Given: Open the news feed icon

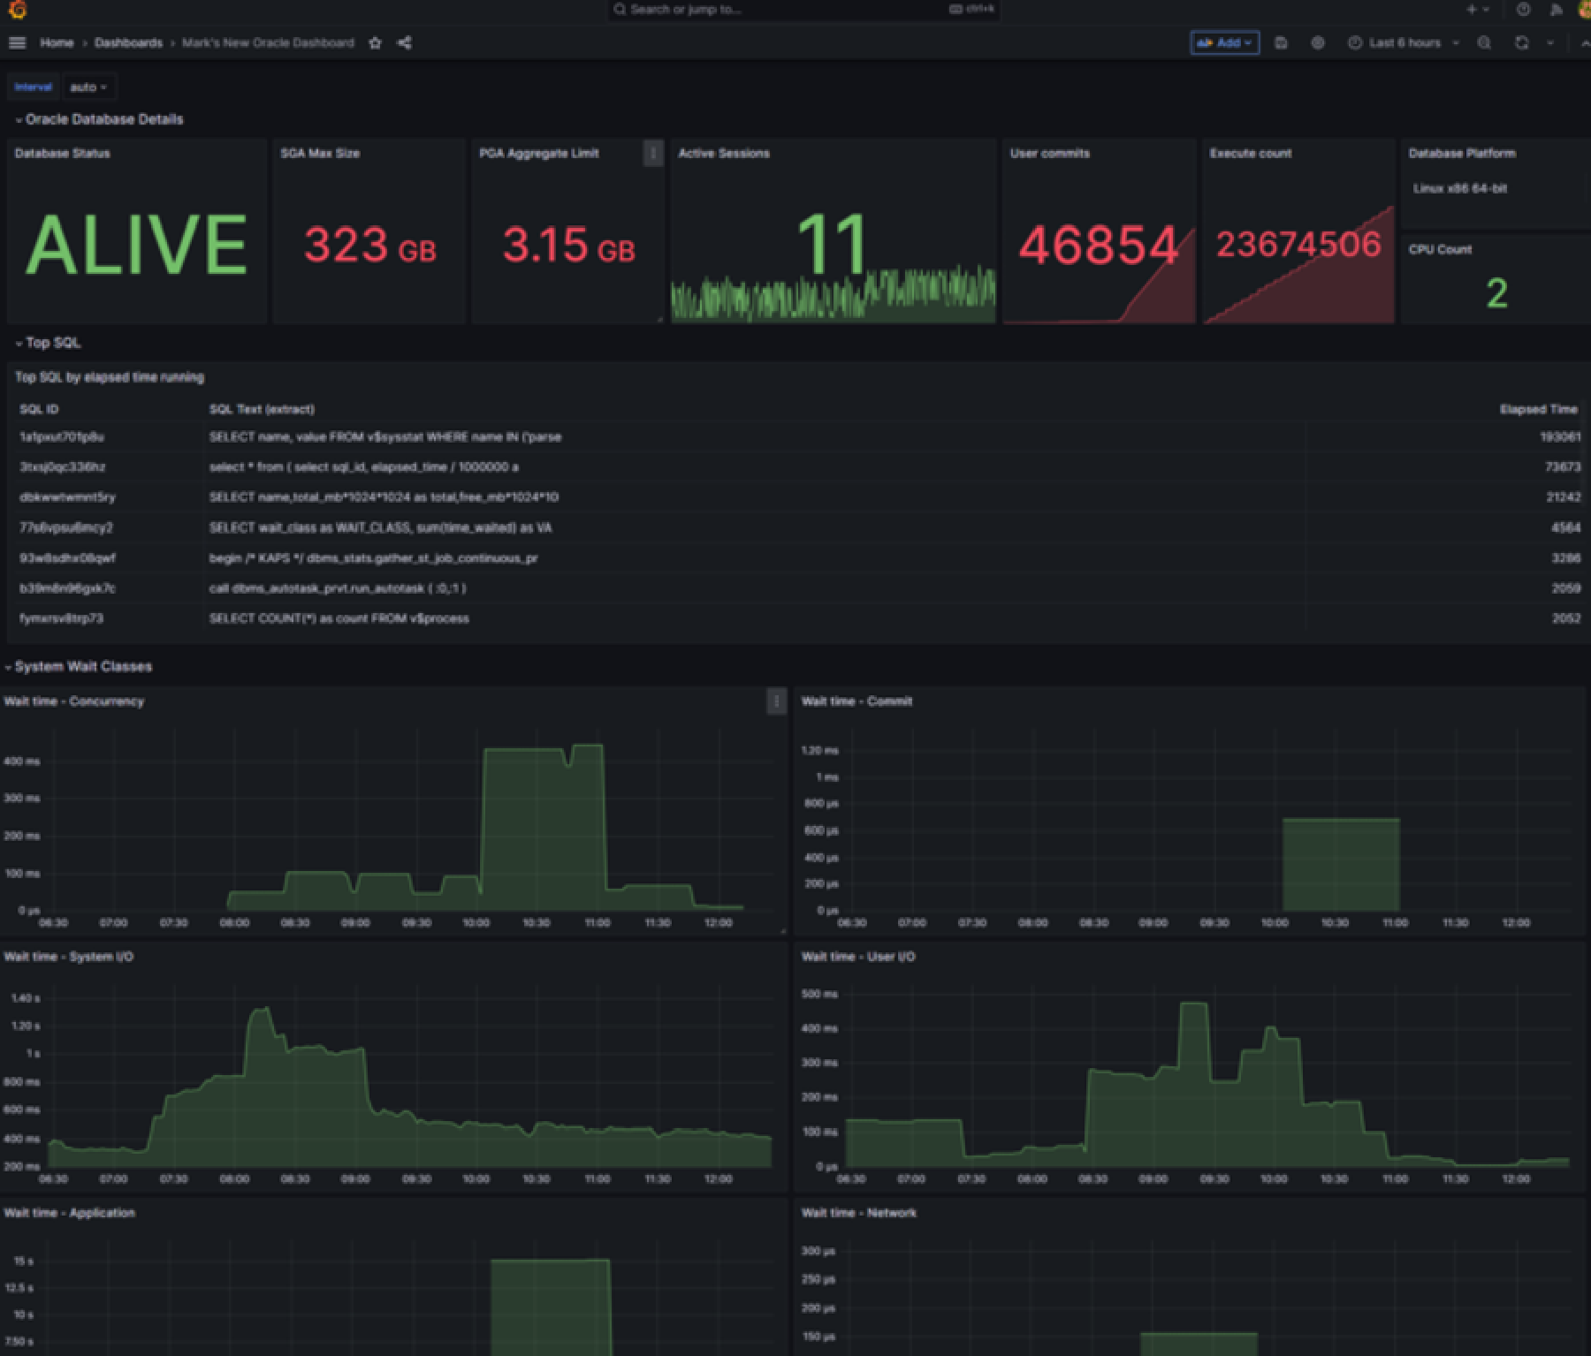Looking at the screenshot, I should click(x=1557, y=10).
